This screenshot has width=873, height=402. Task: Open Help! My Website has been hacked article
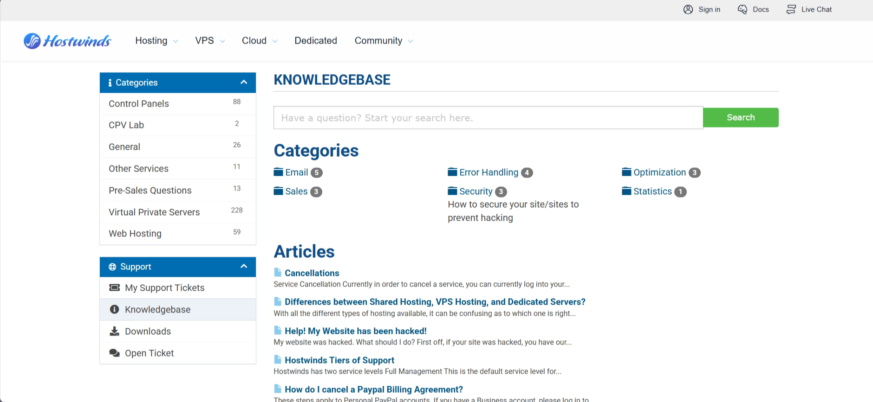[356, 331]
